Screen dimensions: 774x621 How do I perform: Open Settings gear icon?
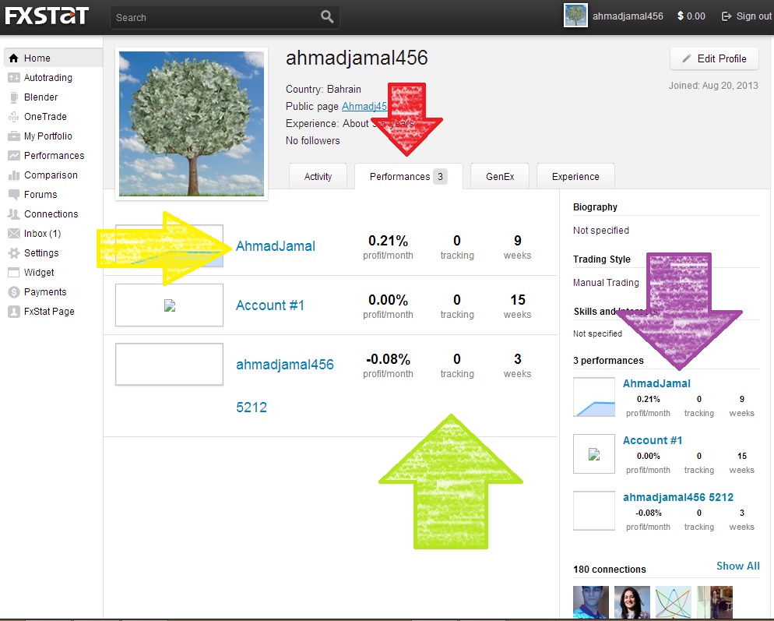pos(13,253)
